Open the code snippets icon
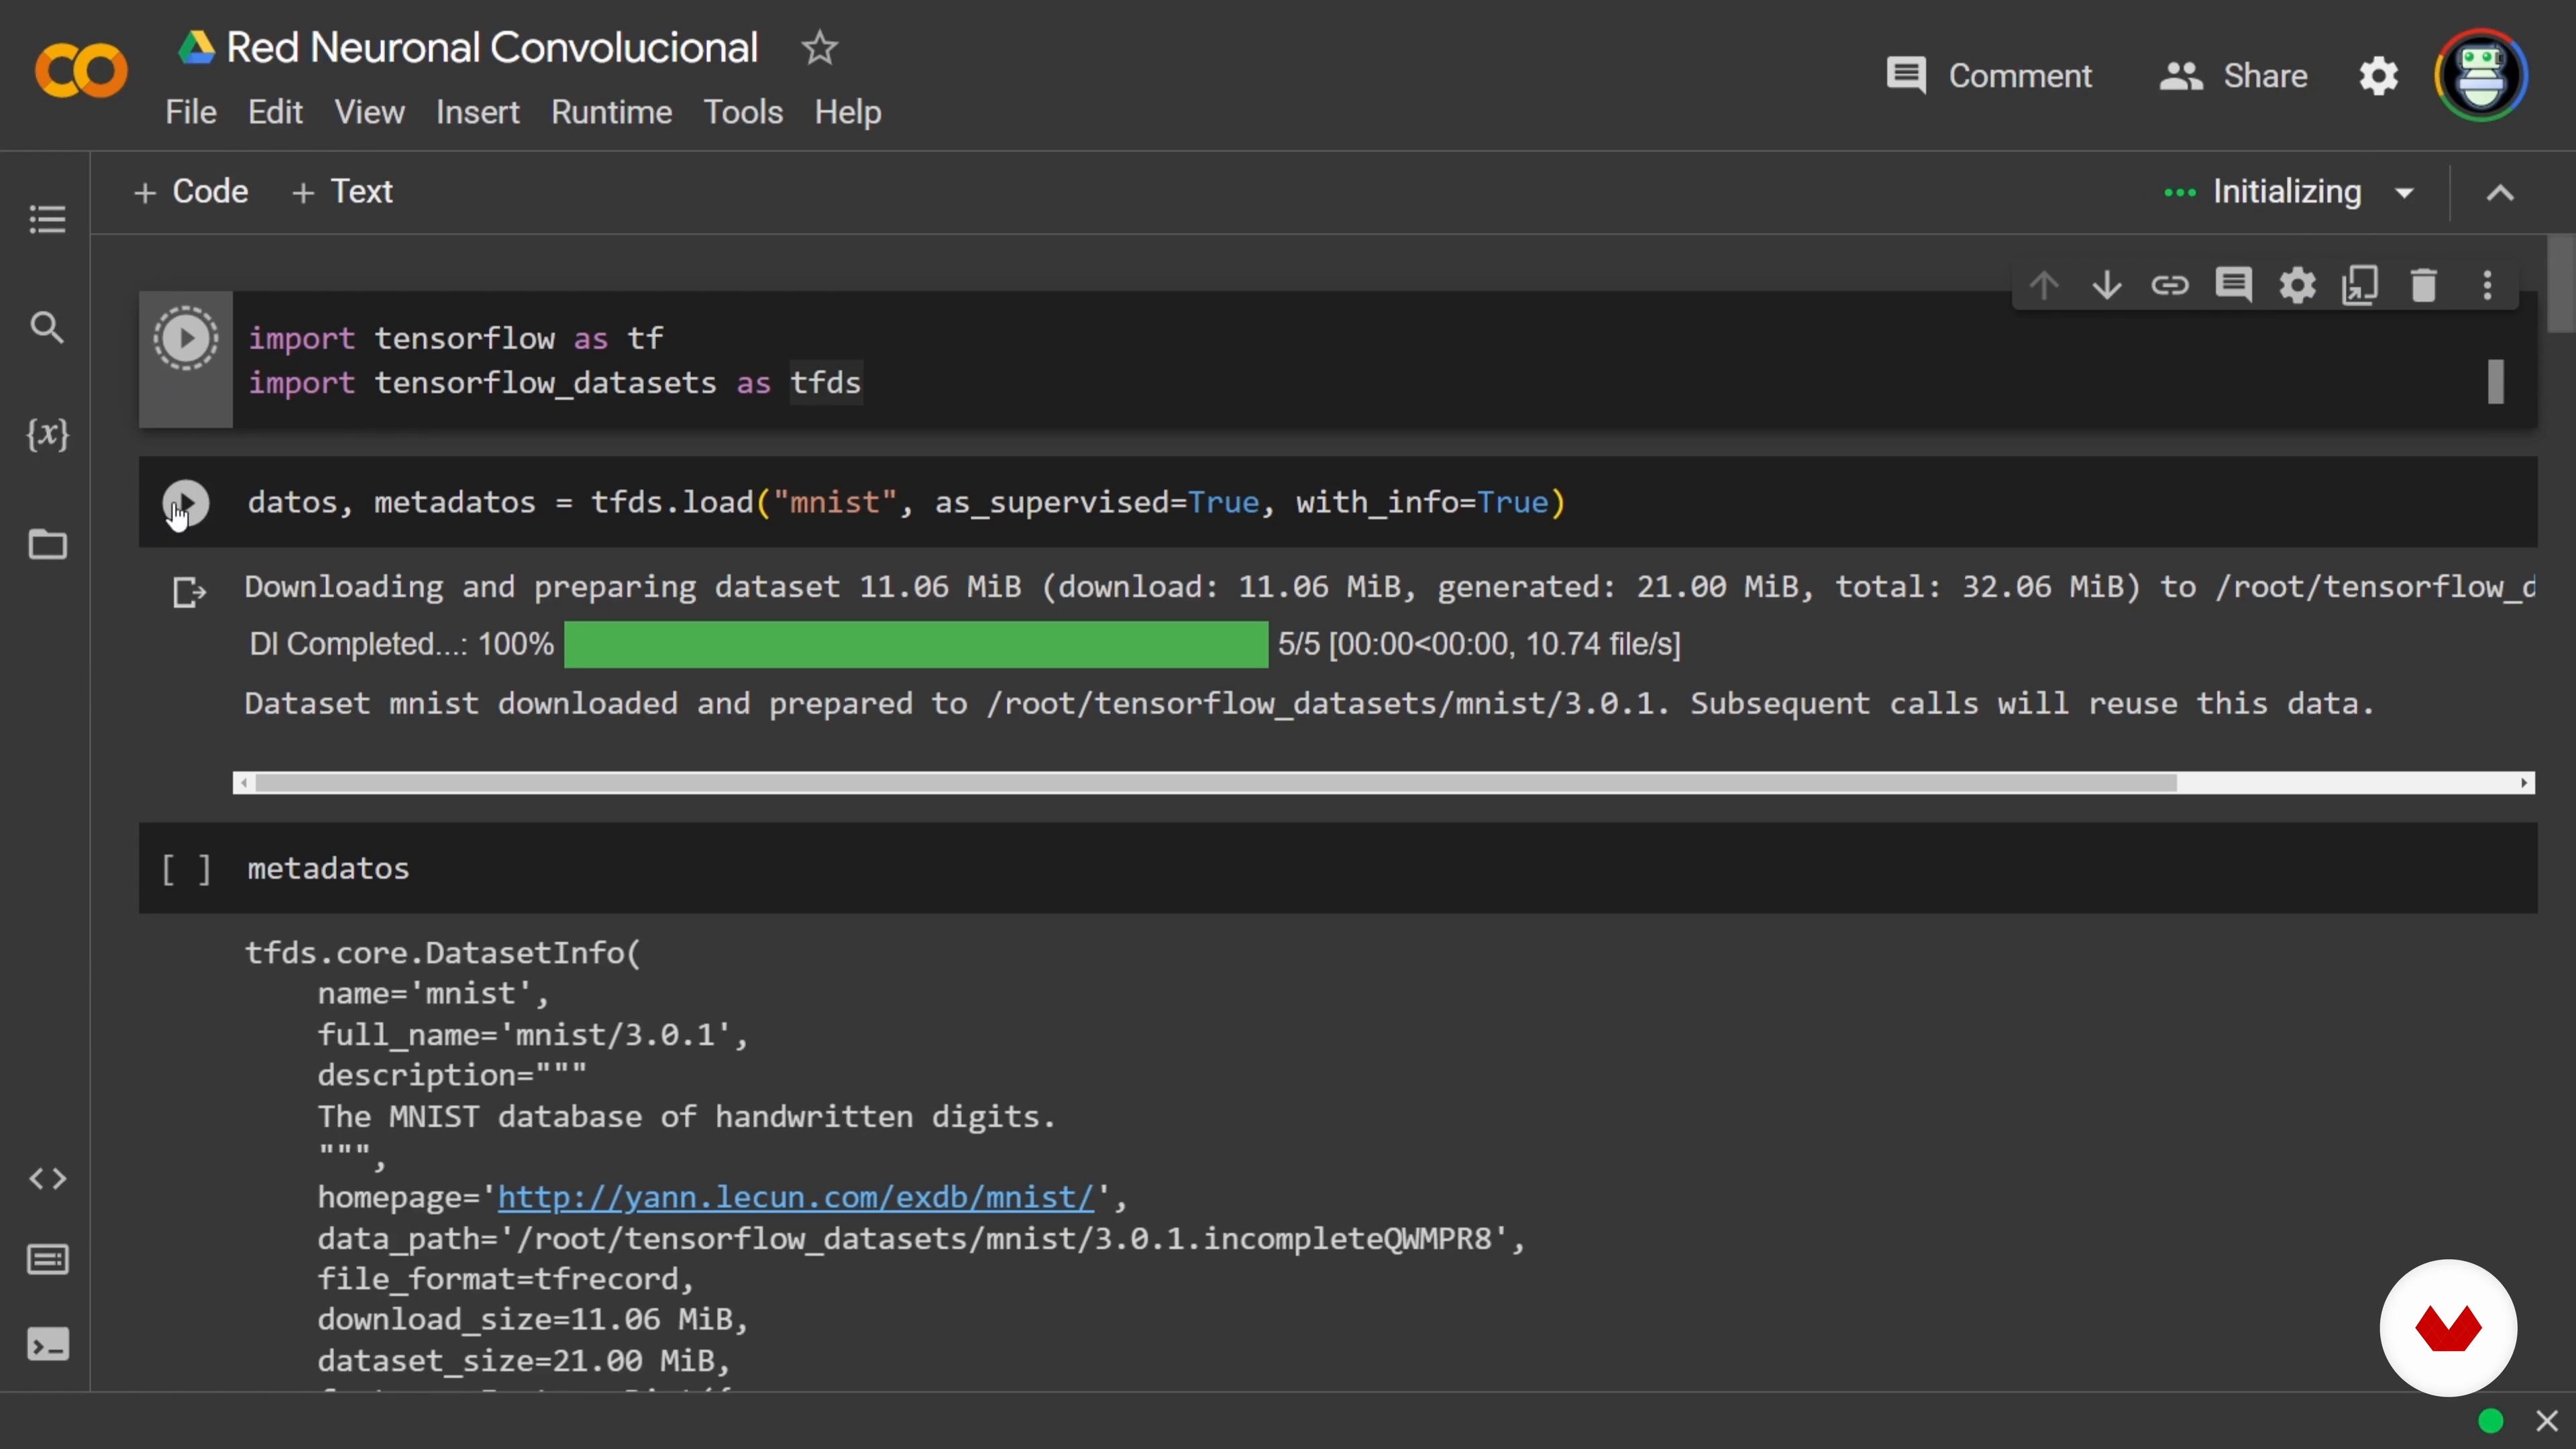The height and width of the screenshot is (1449, 2576). point(47,1179)
